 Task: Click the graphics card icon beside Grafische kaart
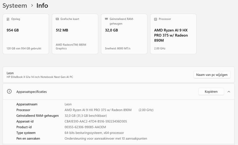tap(57, 19)
